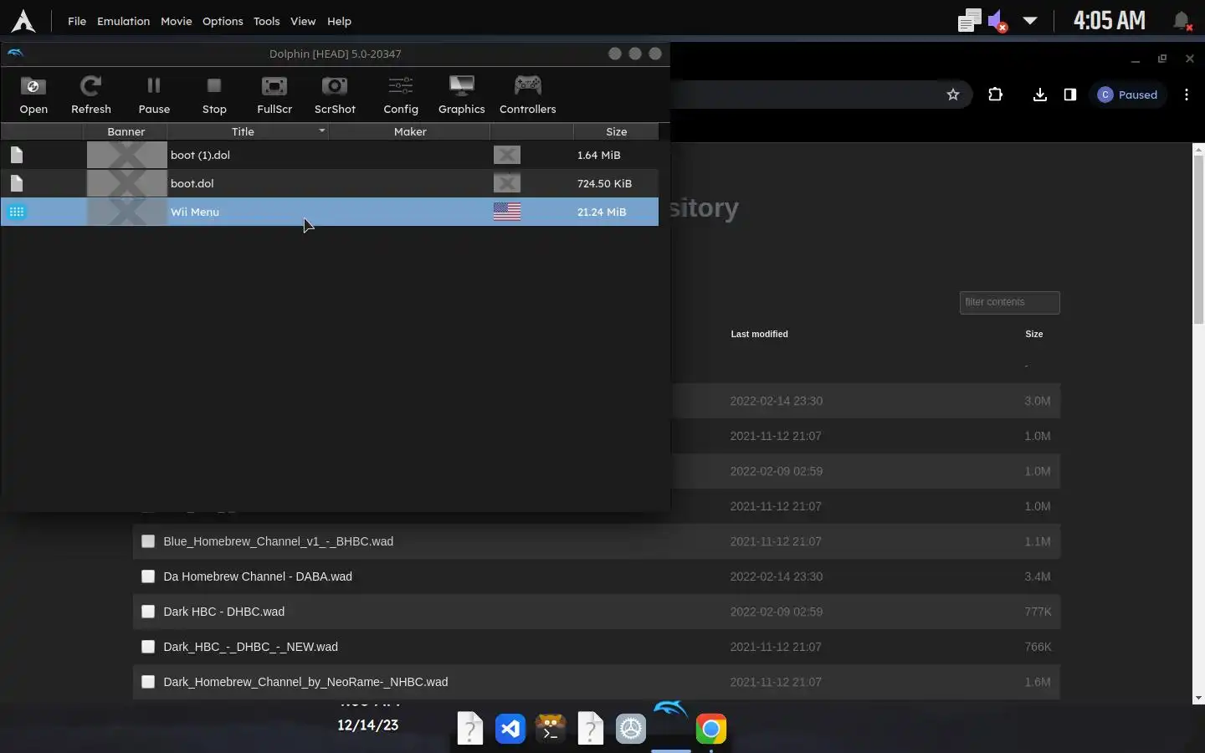The image size is (1205, 753).
Task: Check the Dark_Homebrew_Channel_by_NeoRame-_NHBC.wad box
Action: pos(148,682)
